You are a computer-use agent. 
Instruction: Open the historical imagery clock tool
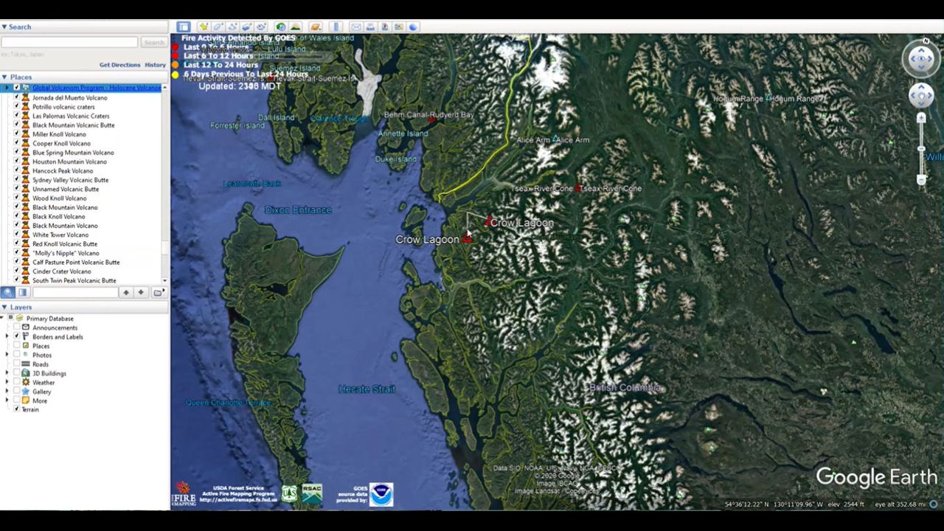pos(281,27)
